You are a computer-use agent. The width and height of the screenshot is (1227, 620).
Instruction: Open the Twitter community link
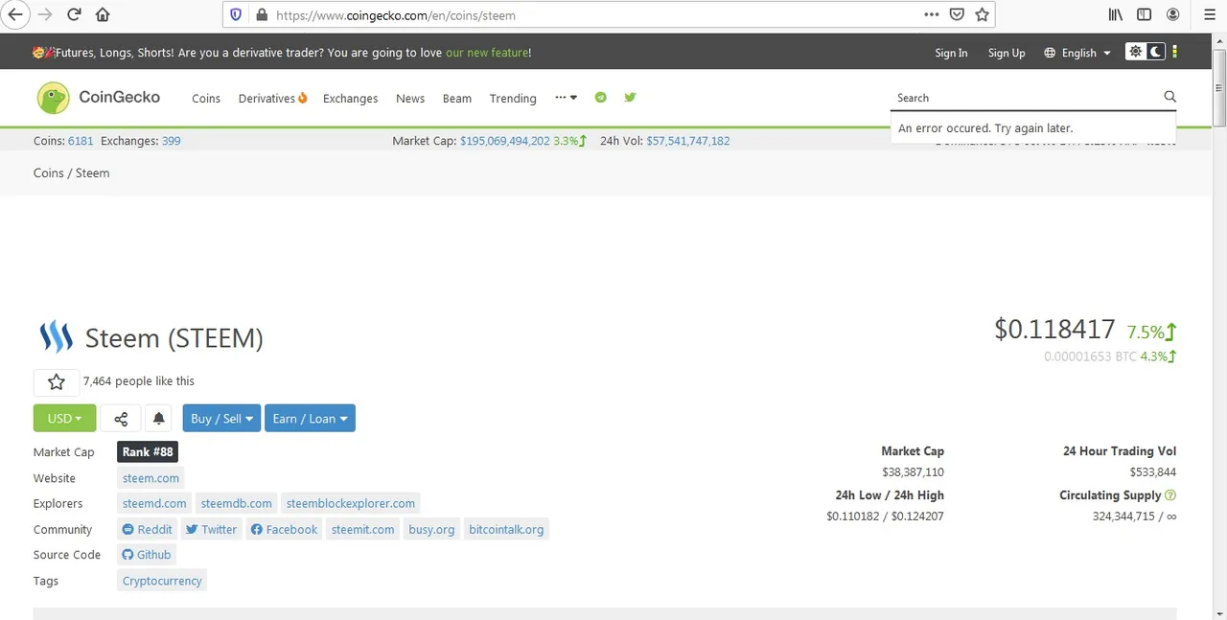point(211,530)
